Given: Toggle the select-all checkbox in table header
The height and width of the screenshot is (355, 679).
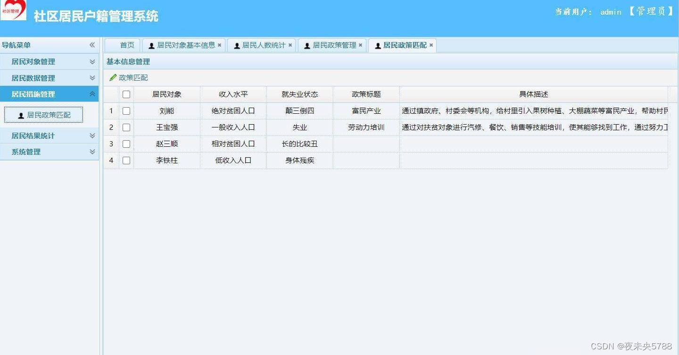Looking at the screenshot, I should tap(126, 94).
